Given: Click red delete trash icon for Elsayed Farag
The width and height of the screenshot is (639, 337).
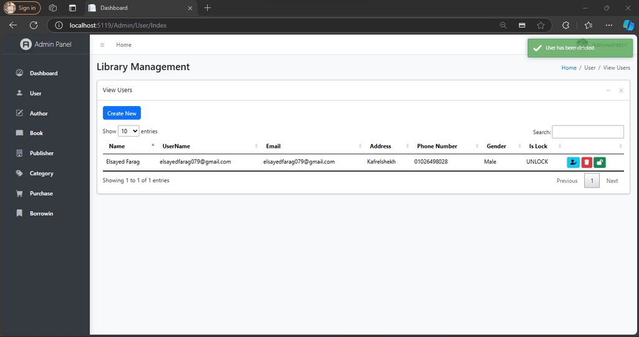Looking at the screenshot, I should click(x=587, y=162).
